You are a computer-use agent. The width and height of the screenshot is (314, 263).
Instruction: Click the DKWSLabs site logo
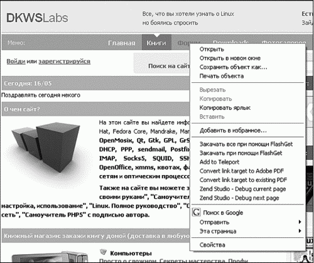37,18
